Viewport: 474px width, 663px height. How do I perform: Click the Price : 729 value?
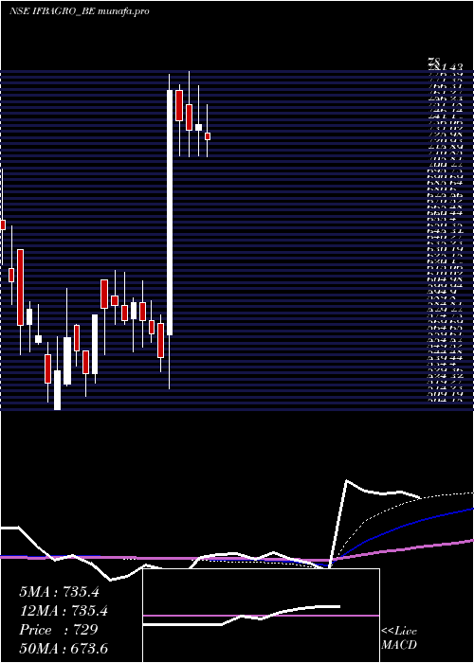(x=59, y=630)
